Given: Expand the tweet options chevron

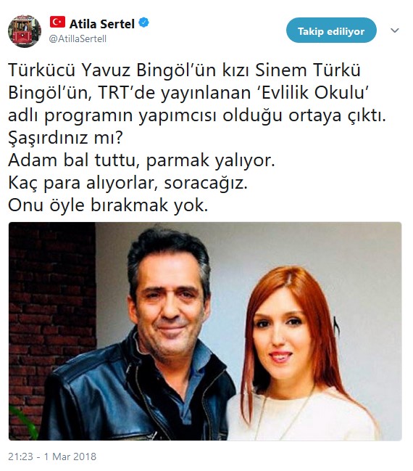Looking at the screenshot, I should pos(395,30).
